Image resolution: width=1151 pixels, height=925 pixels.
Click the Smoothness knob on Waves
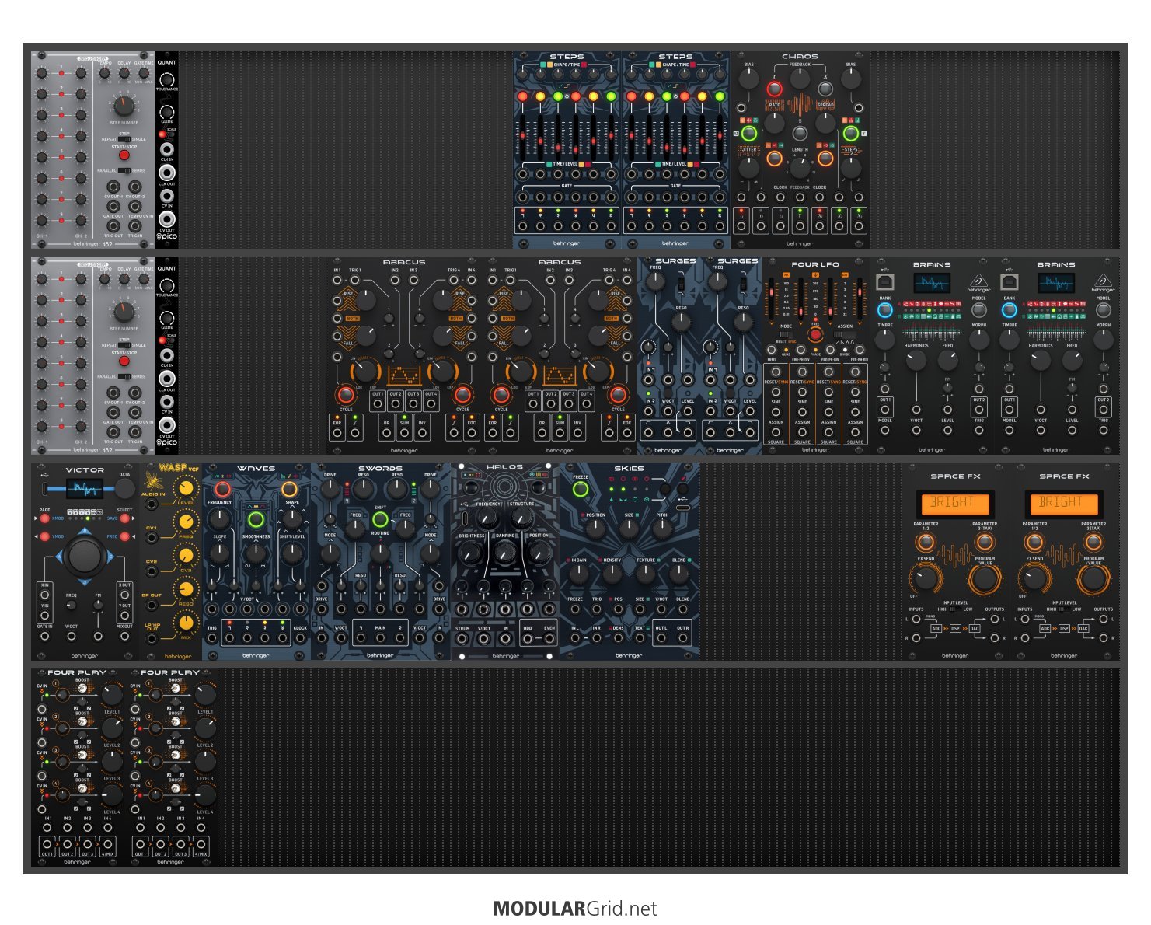point(256,553)
